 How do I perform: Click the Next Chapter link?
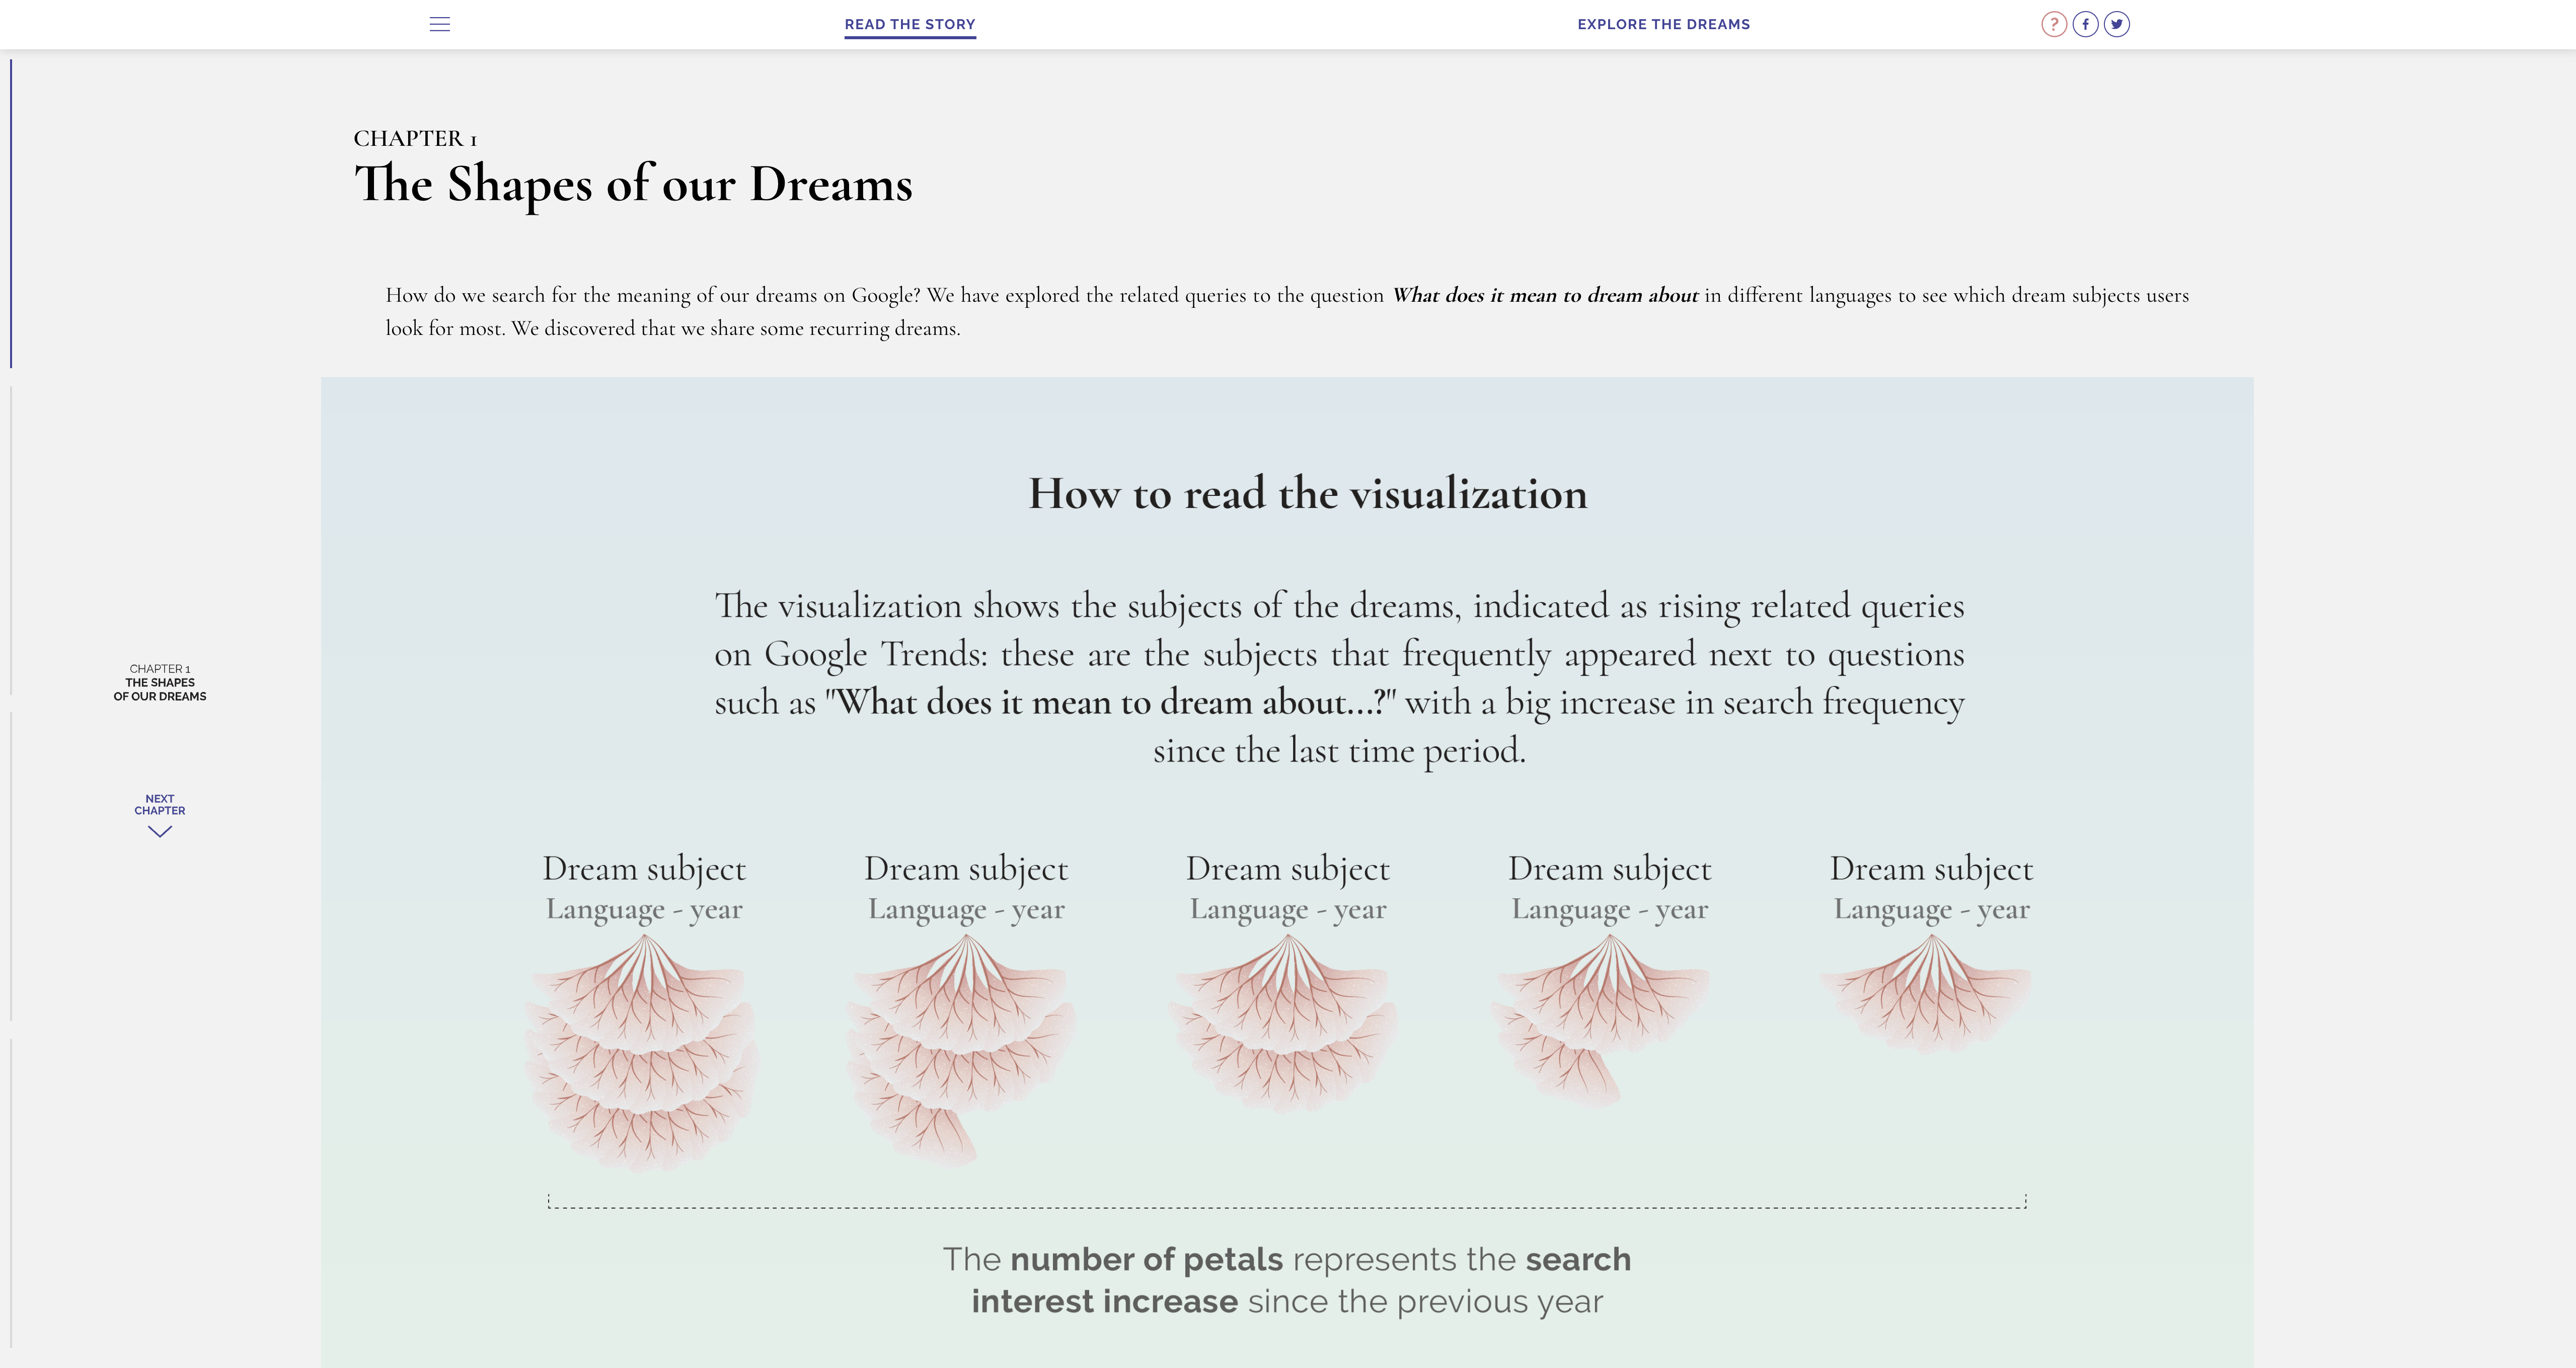pos(160,804)
